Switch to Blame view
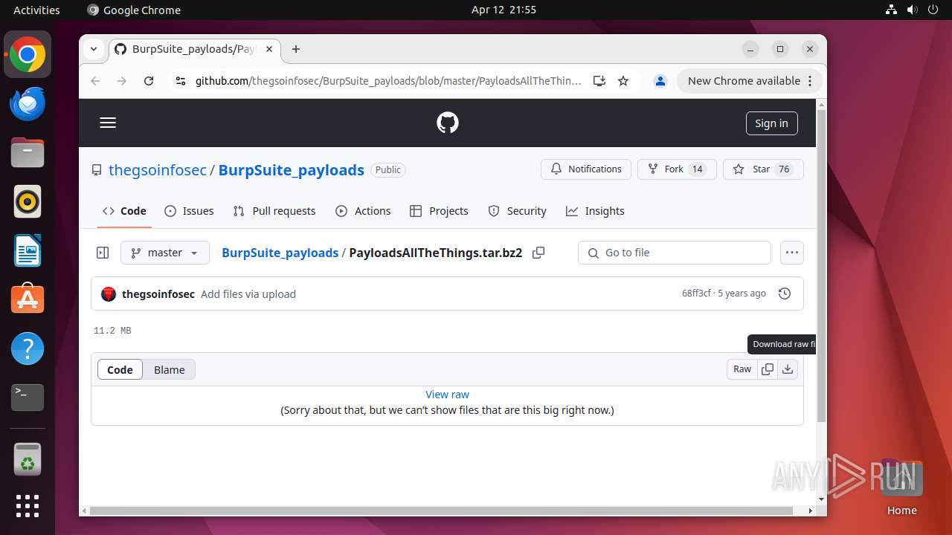Viewport: 952px width, 535px height. 170,369
